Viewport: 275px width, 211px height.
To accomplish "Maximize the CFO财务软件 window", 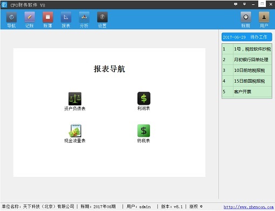I will [262, 4].
